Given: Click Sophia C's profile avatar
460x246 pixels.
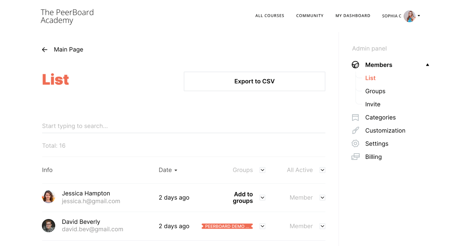Looking at the screenshot, I should coord(410,16).
